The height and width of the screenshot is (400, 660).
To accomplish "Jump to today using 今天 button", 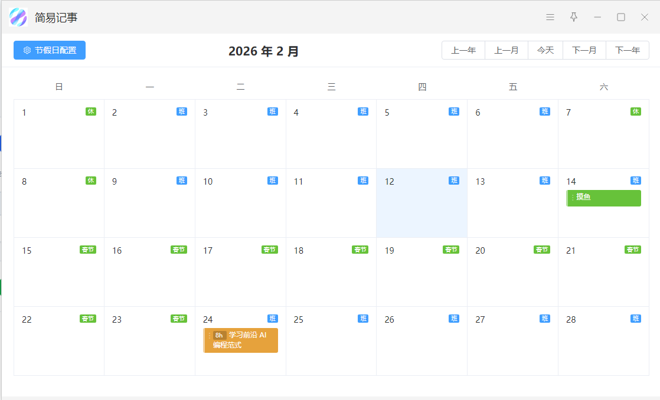I will pyautogui.click(x=545, y=50).
